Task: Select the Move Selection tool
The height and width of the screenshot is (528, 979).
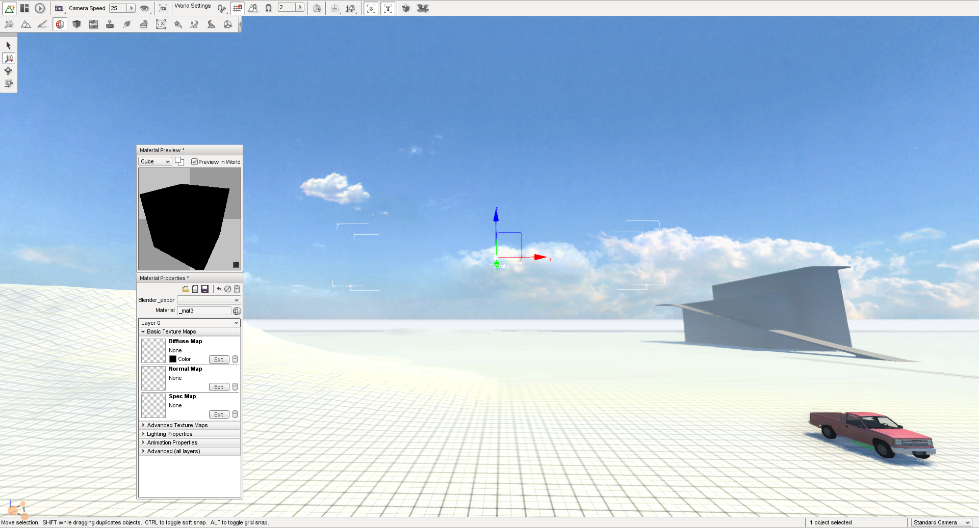Action: [x=9, y=58]
